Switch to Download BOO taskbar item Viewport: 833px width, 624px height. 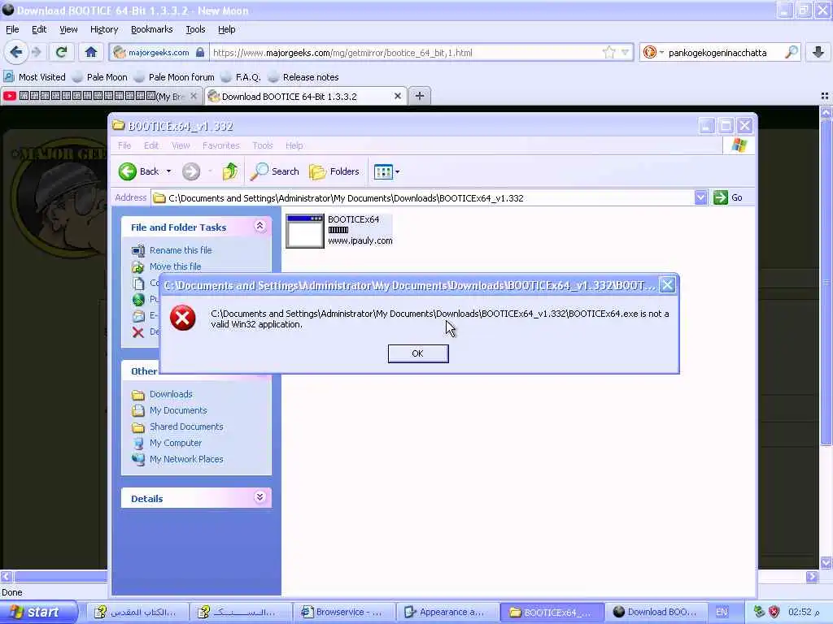point(656,612)
